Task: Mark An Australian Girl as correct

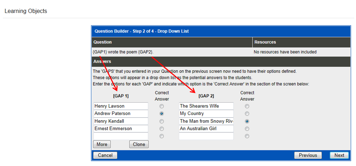Action: (x=247, y=129)
